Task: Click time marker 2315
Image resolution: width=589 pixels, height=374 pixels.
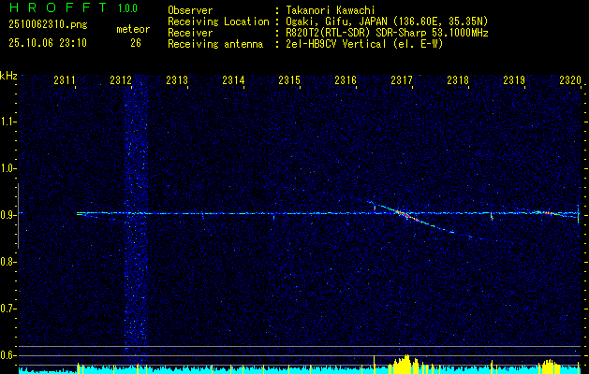Action: [x=289, y=79]
